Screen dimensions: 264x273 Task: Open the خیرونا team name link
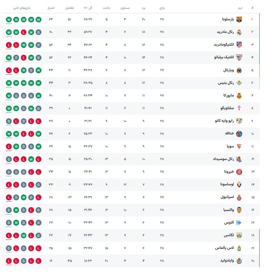[229, 172]
